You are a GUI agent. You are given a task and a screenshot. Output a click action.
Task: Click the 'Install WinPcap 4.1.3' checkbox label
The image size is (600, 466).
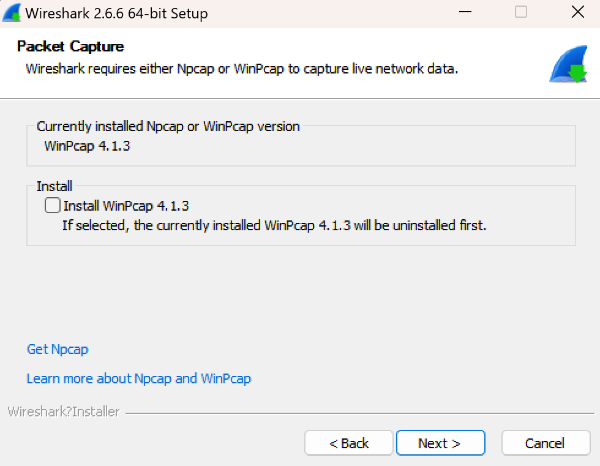click(126, 206)
